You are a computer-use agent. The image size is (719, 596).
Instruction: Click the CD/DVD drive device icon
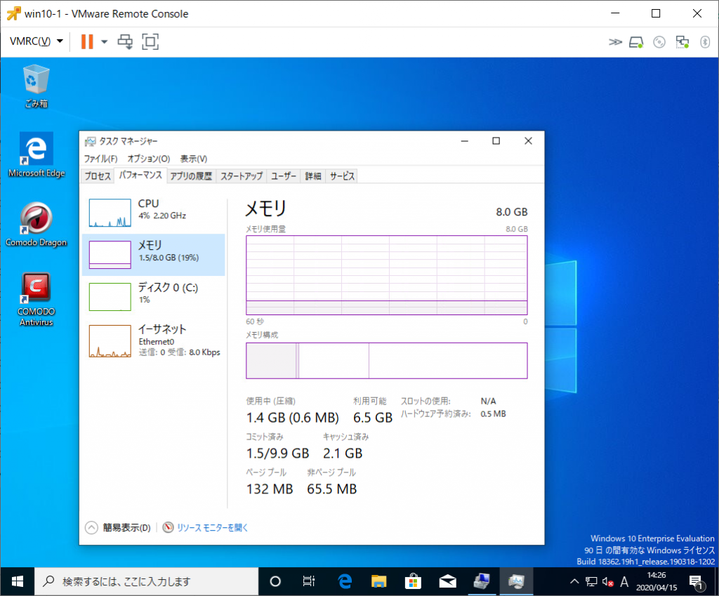pos(659,42)
